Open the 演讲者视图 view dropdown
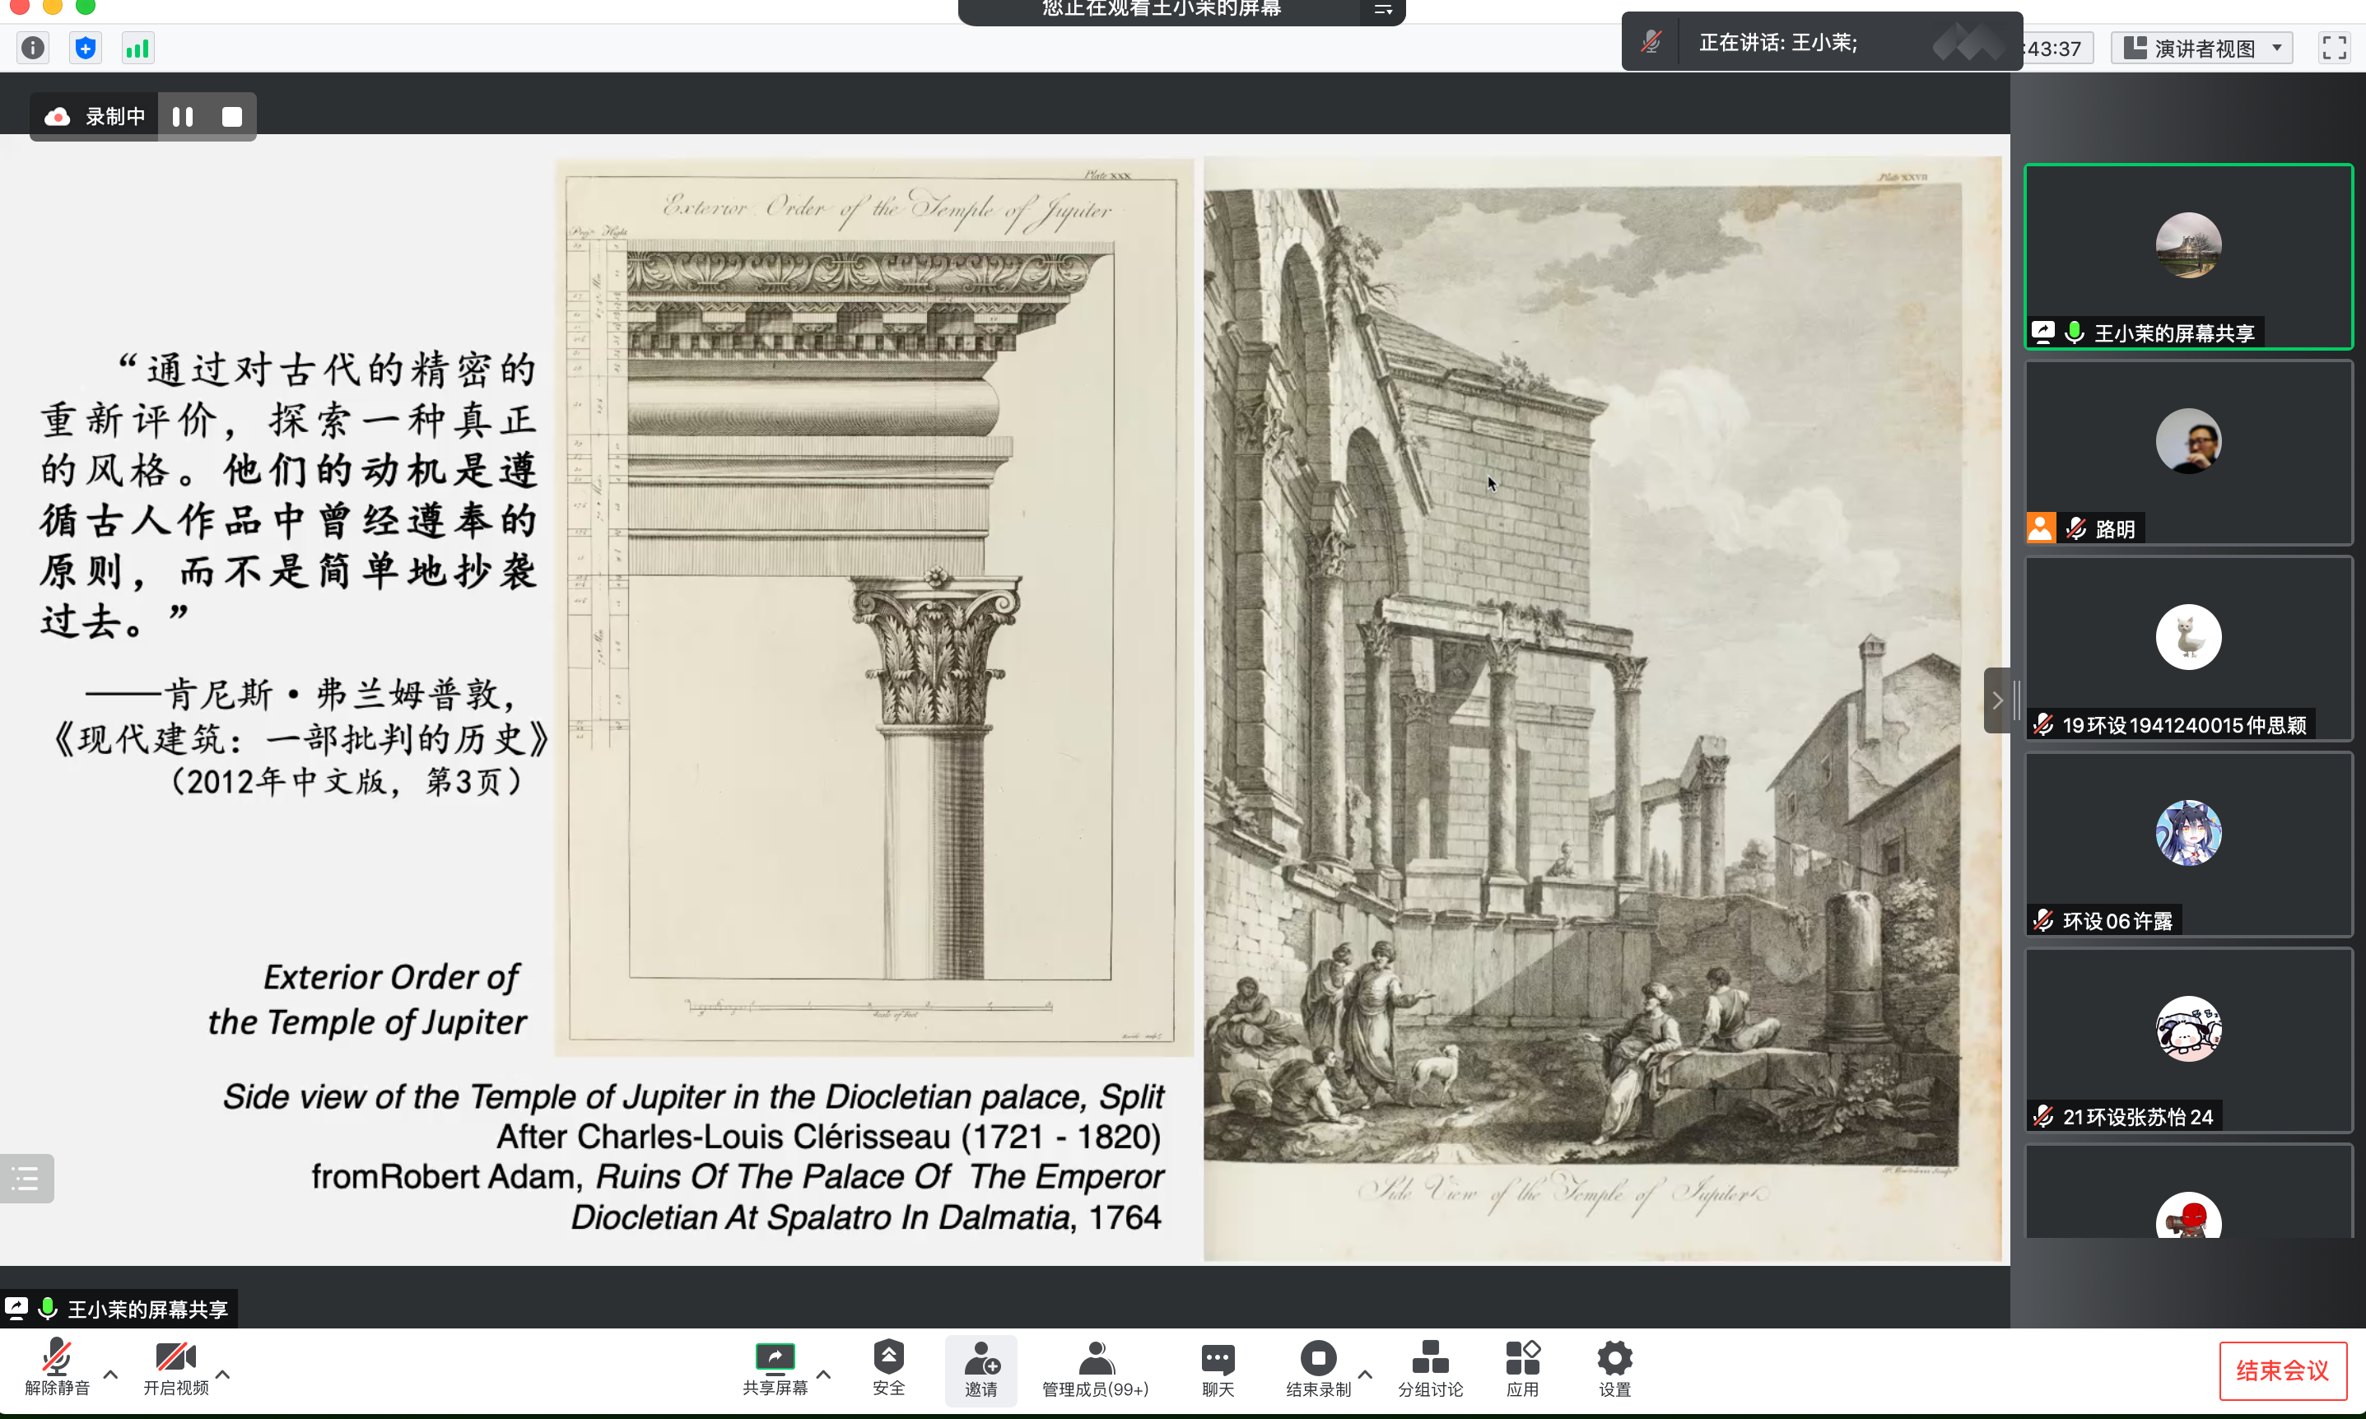The width and height of the screenshot is (2366, 1419). pos(2202,48)
